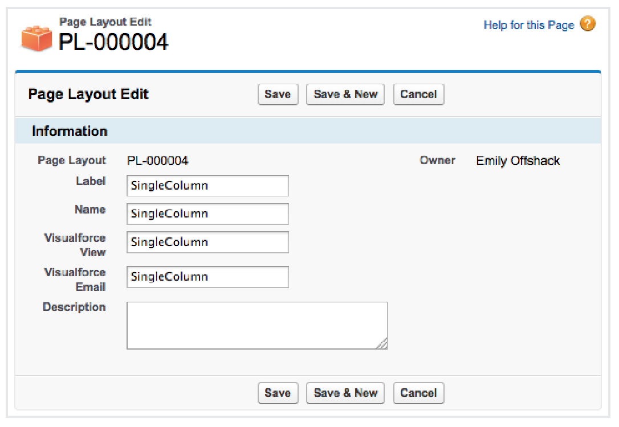Click the Information section header

coord(70,132)
